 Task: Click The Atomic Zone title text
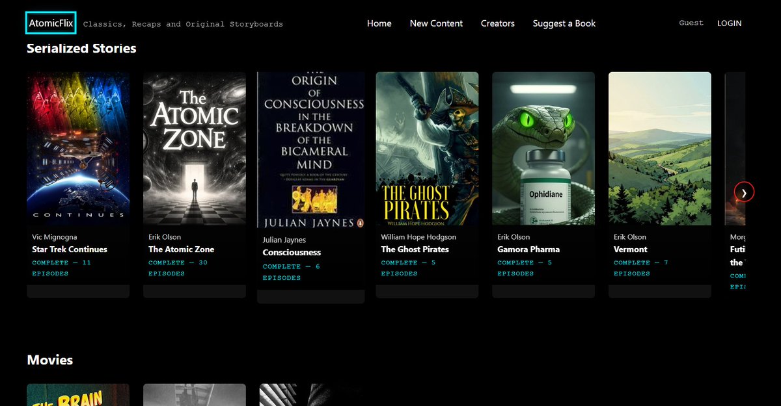181,249
